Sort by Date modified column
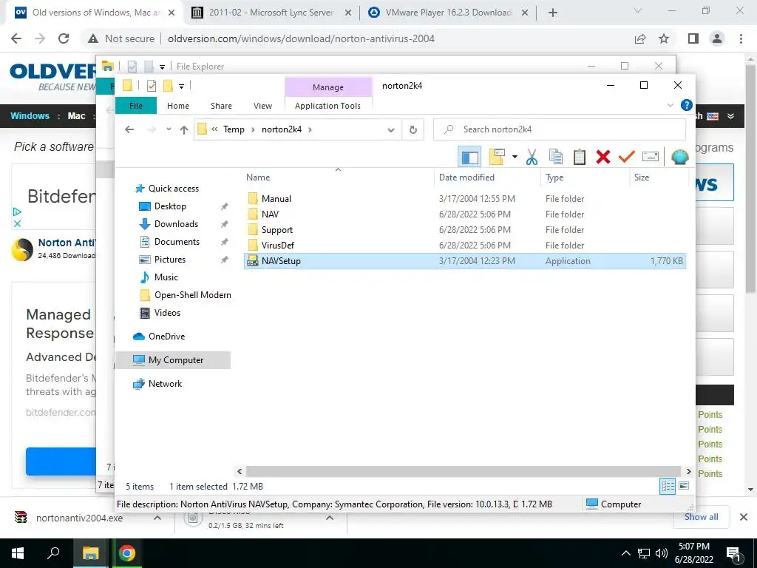757x568 pixels. tap(466, 177)
